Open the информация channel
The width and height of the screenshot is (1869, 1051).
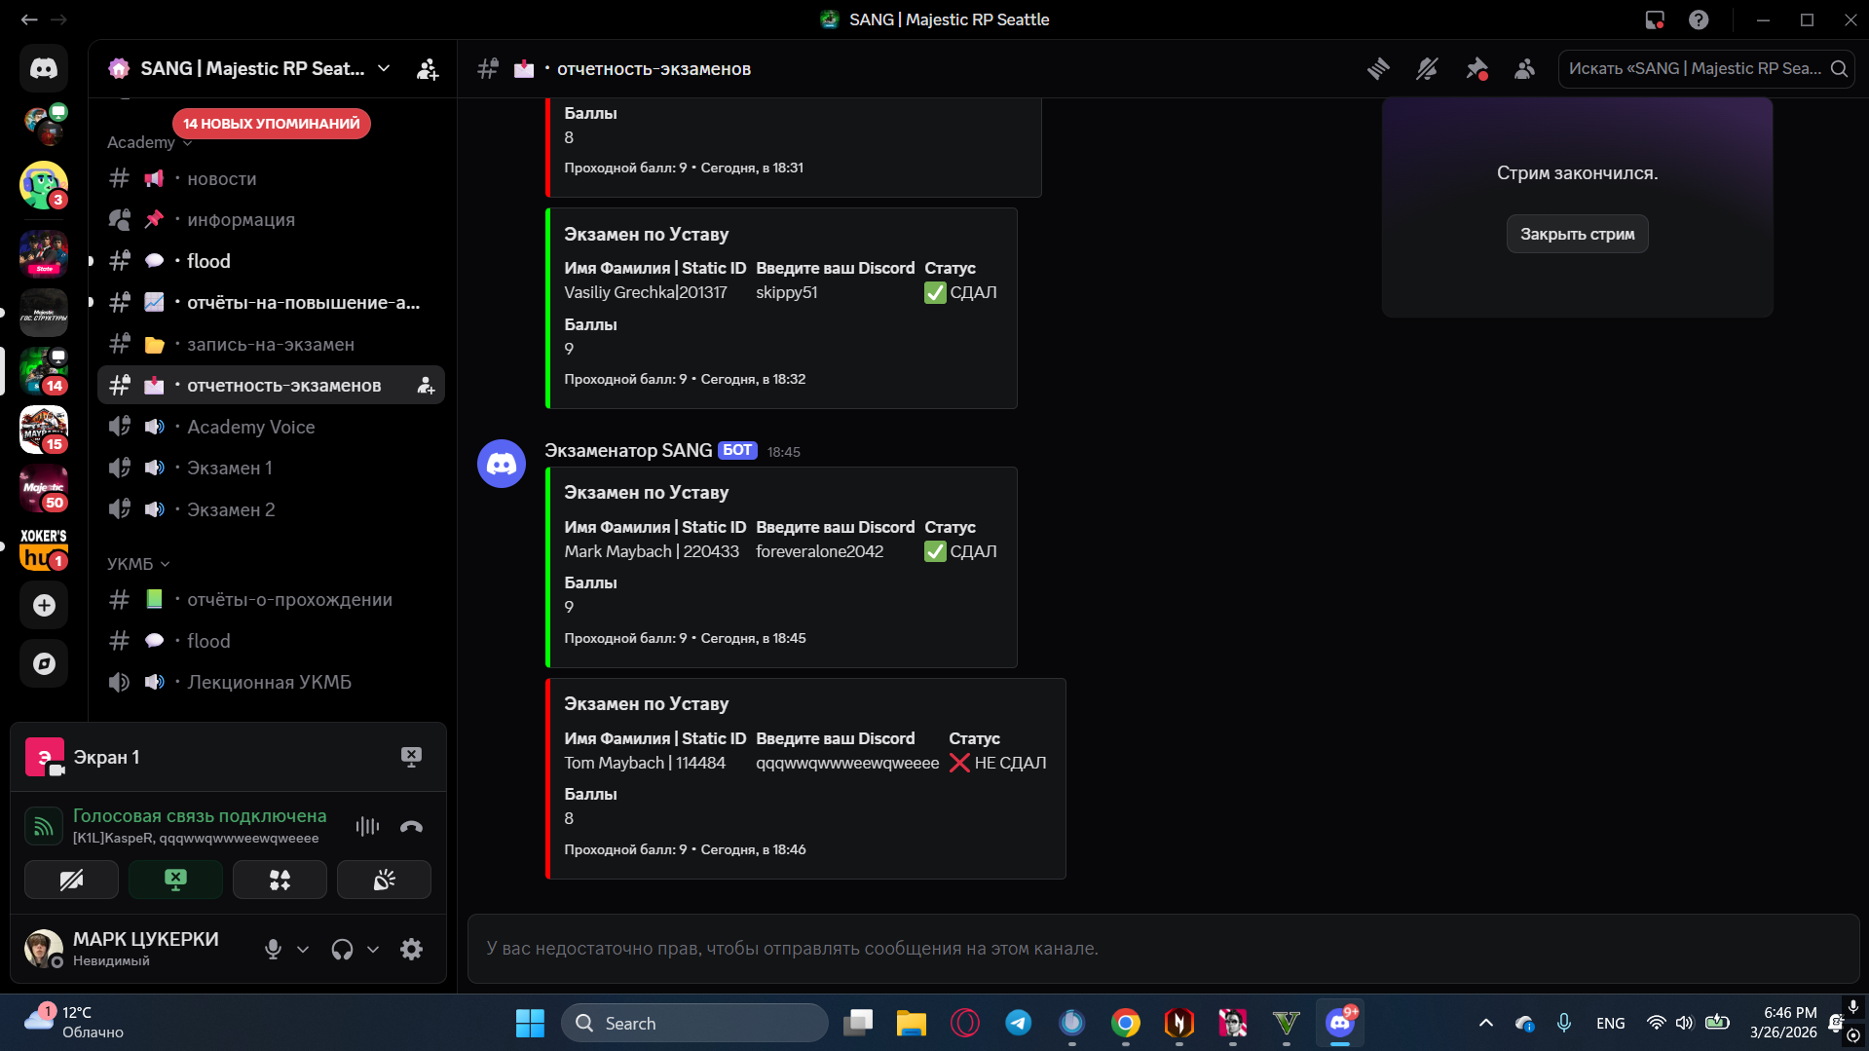click(x=271, y=220)
